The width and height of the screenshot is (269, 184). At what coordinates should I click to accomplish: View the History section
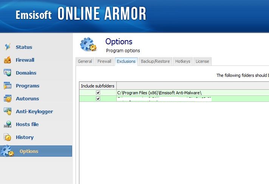[x=25, y=137]
